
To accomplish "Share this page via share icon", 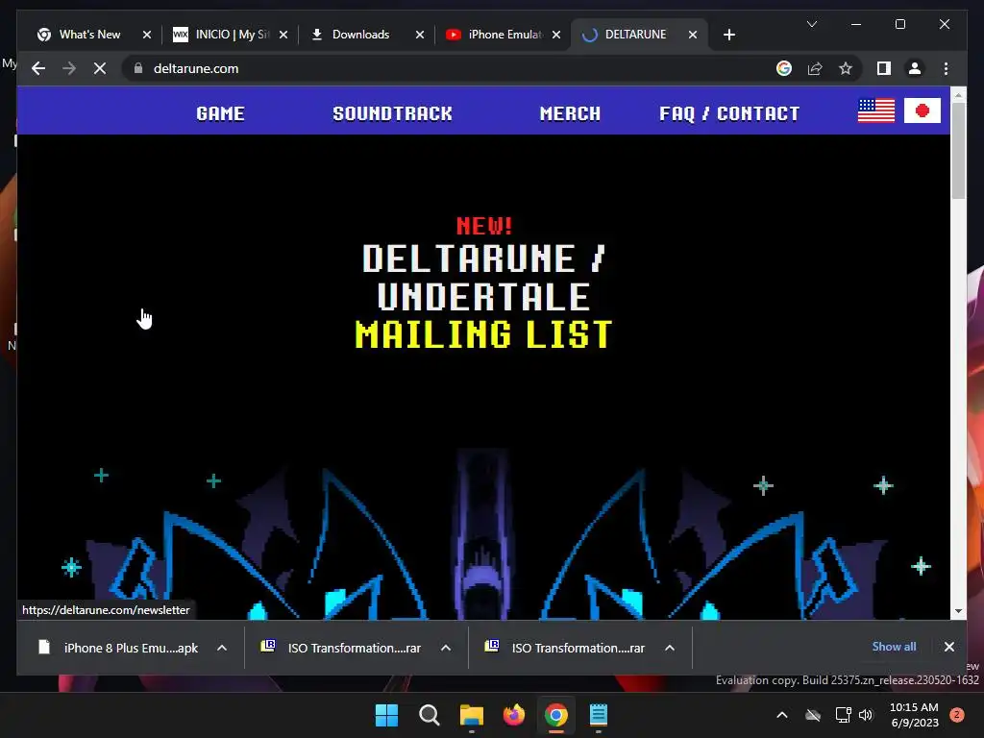I will point(815,68).
